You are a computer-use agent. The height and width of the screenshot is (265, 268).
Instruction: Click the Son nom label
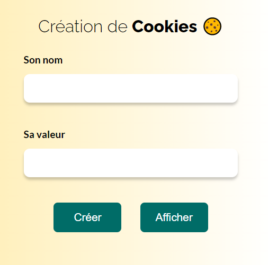point(43,60)
